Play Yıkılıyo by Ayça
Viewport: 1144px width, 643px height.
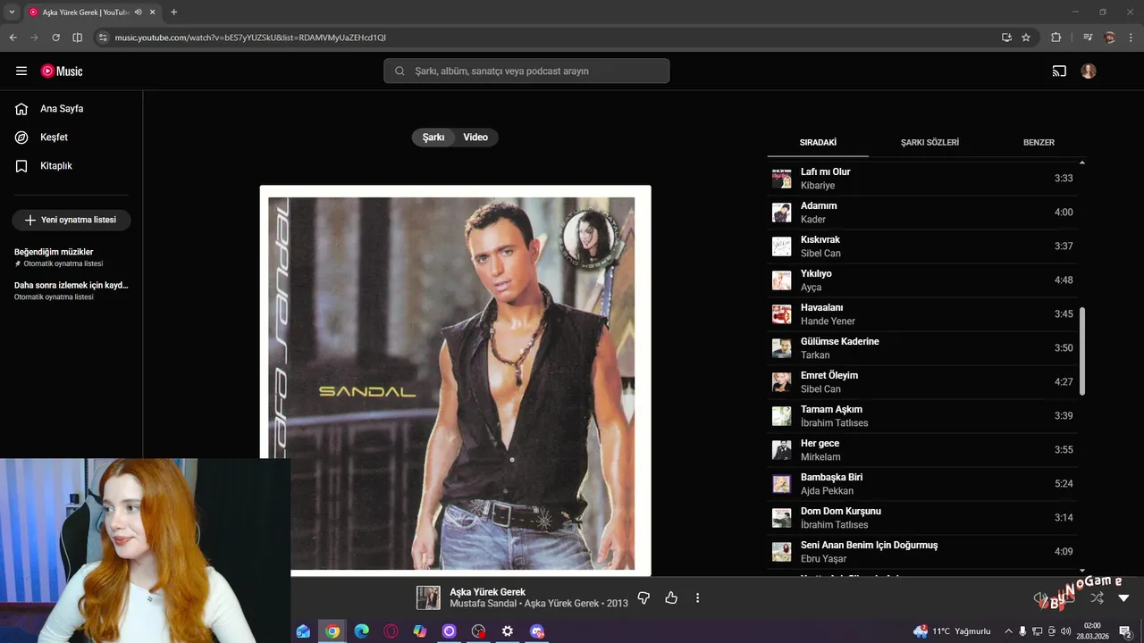(x=922, y=280)
